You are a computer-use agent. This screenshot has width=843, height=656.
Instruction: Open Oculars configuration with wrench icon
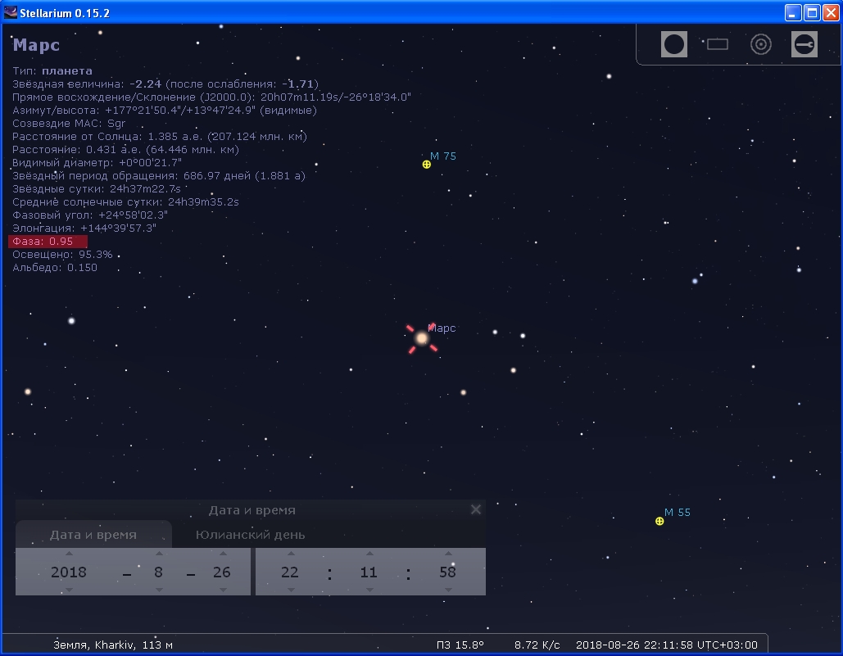(804, 44)
